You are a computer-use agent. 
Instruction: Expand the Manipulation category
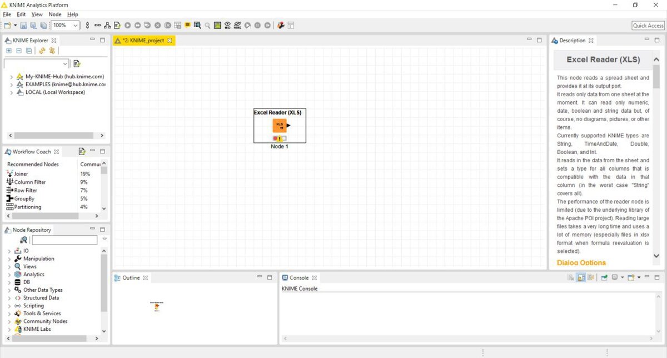9,259
